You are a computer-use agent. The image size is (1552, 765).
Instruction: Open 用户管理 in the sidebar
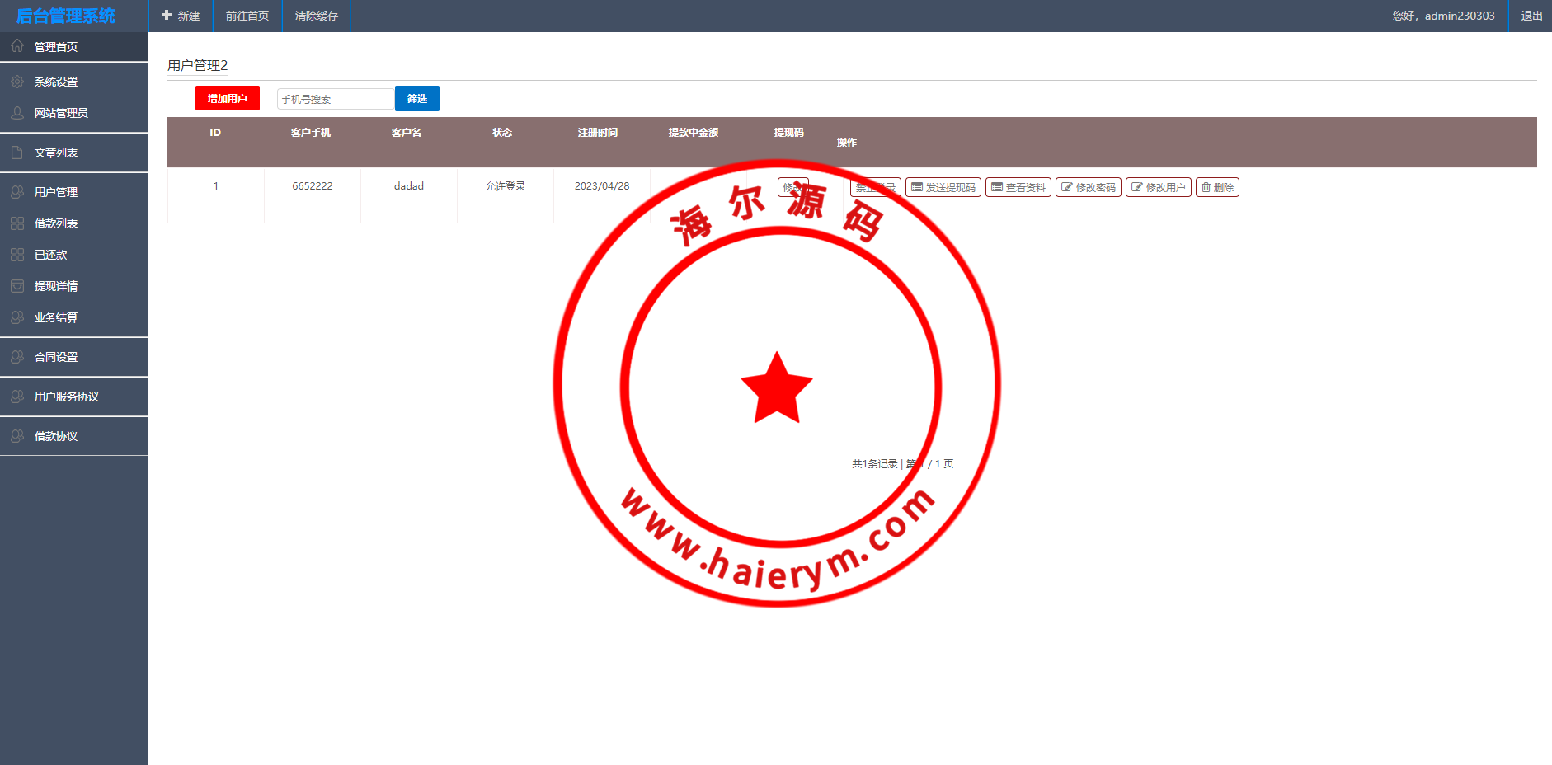click(56, 192)
